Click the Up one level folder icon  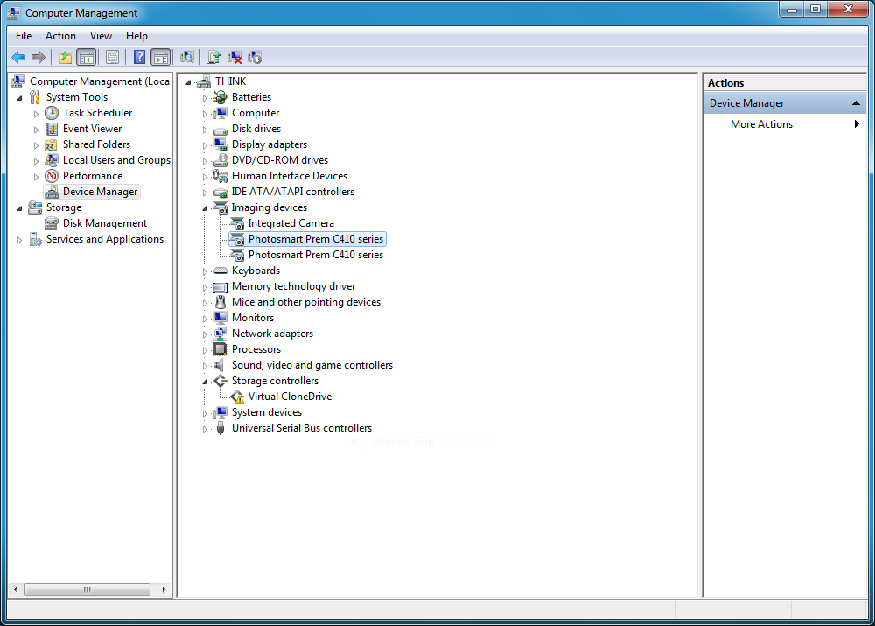point(65,58)
